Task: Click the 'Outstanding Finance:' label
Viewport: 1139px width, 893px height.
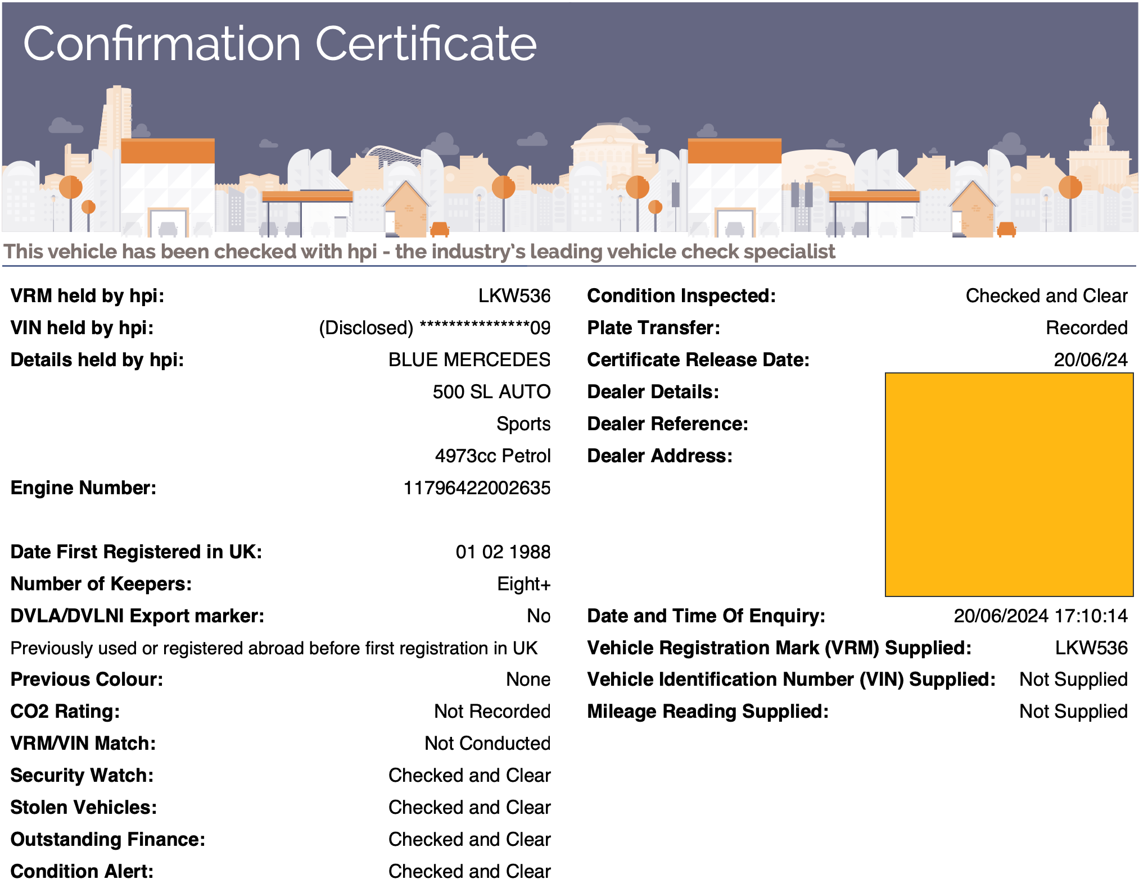Action: point(108,840)
